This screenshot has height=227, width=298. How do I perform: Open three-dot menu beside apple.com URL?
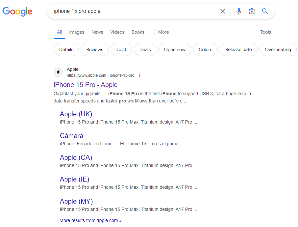point(140,75)
